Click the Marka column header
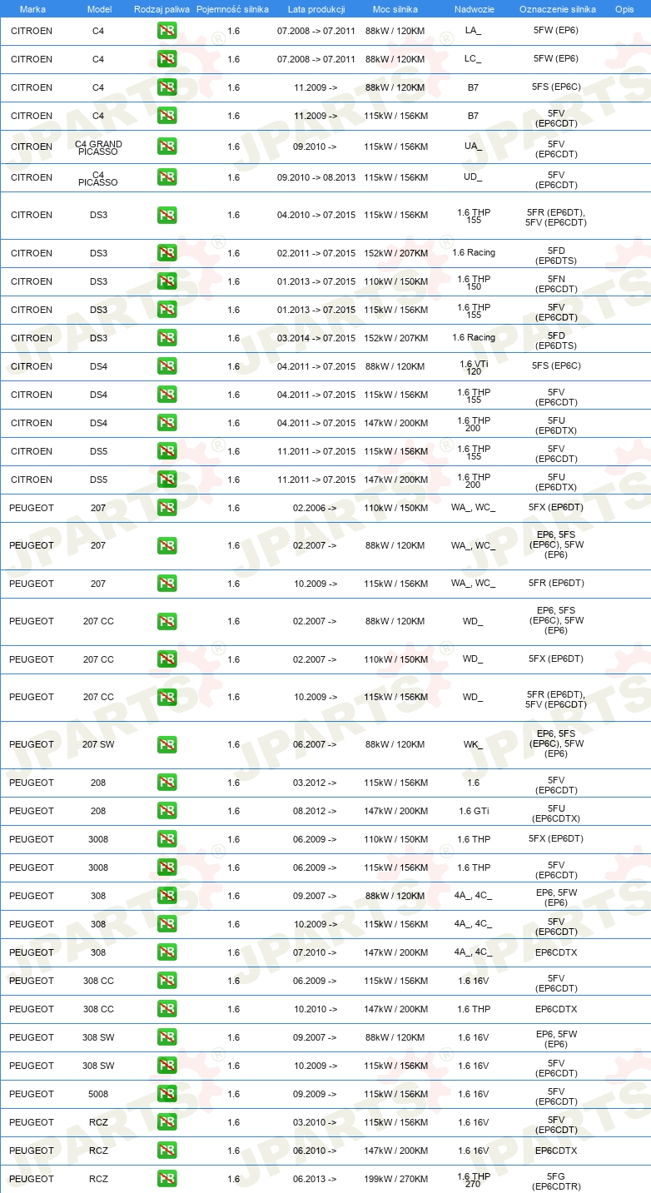This screenshot has height=1193, width=651. (x=32, y=9)
